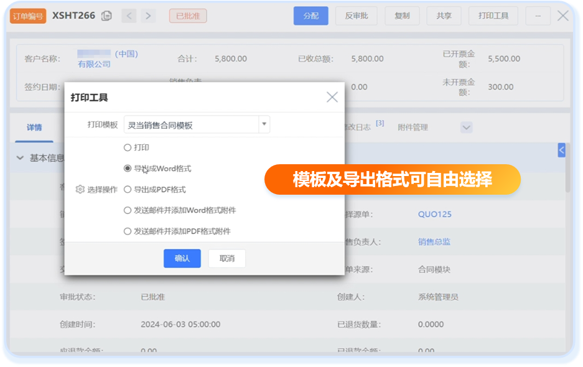Click the 取消 button
The image size is (583, 367).
tap(227, 258)
